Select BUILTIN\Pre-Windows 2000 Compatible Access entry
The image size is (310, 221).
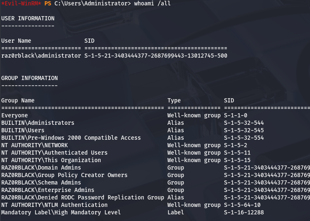[71, 138]
